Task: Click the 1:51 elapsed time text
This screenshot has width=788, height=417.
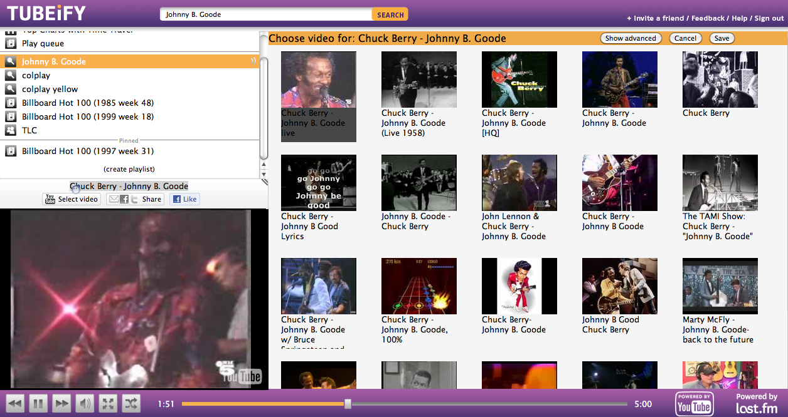Action: tap(166, 404)
